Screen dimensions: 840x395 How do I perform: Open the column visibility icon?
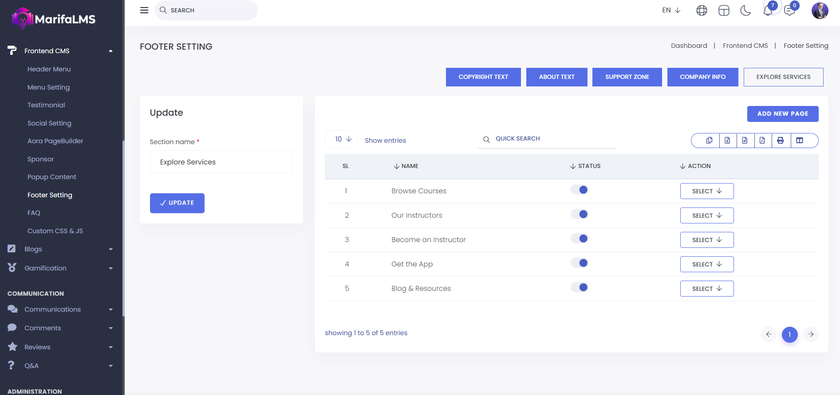tap(800, 141)
